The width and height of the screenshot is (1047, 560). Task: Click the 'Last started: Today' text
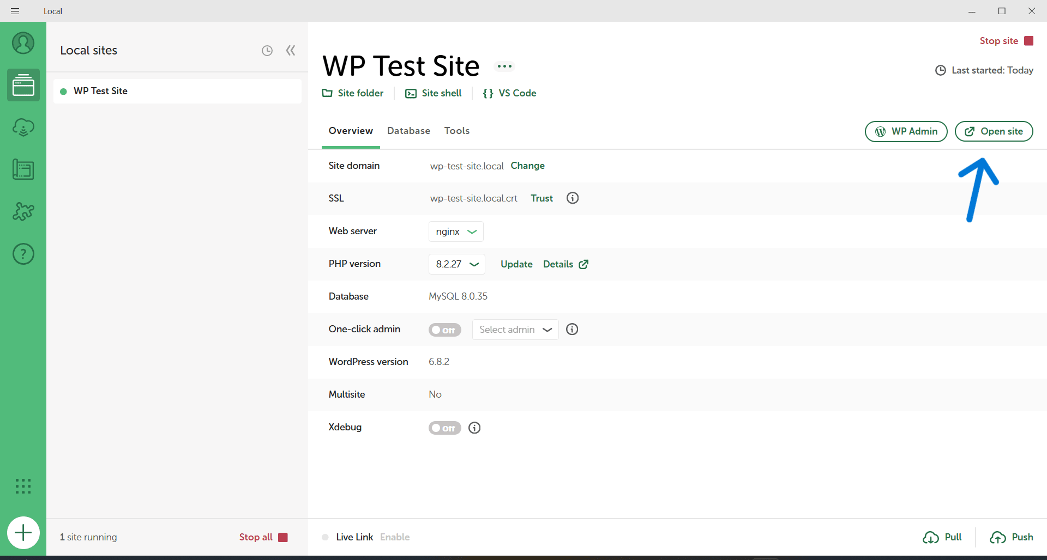(992, 70)
